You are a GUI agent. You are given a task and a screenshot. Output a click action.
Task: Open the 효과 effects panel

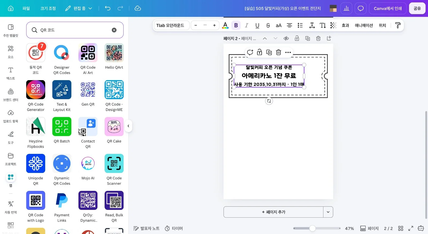click(x=345, y=25)
